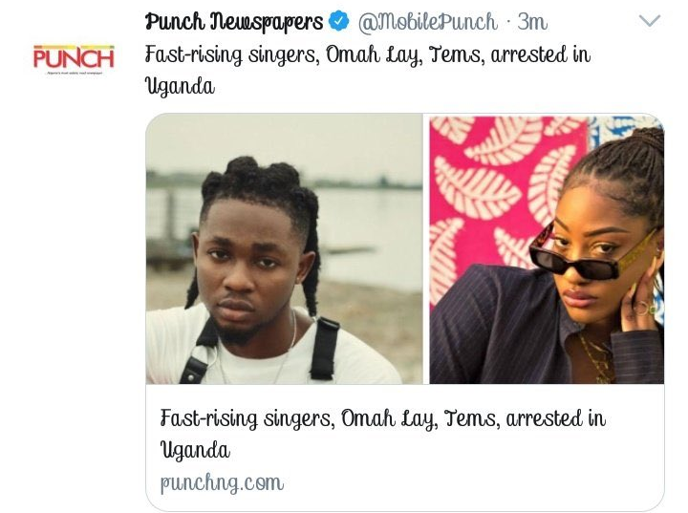Expand the tweet options chevron
This screenshot has height=513, width=688.
(x=650, y=21)
